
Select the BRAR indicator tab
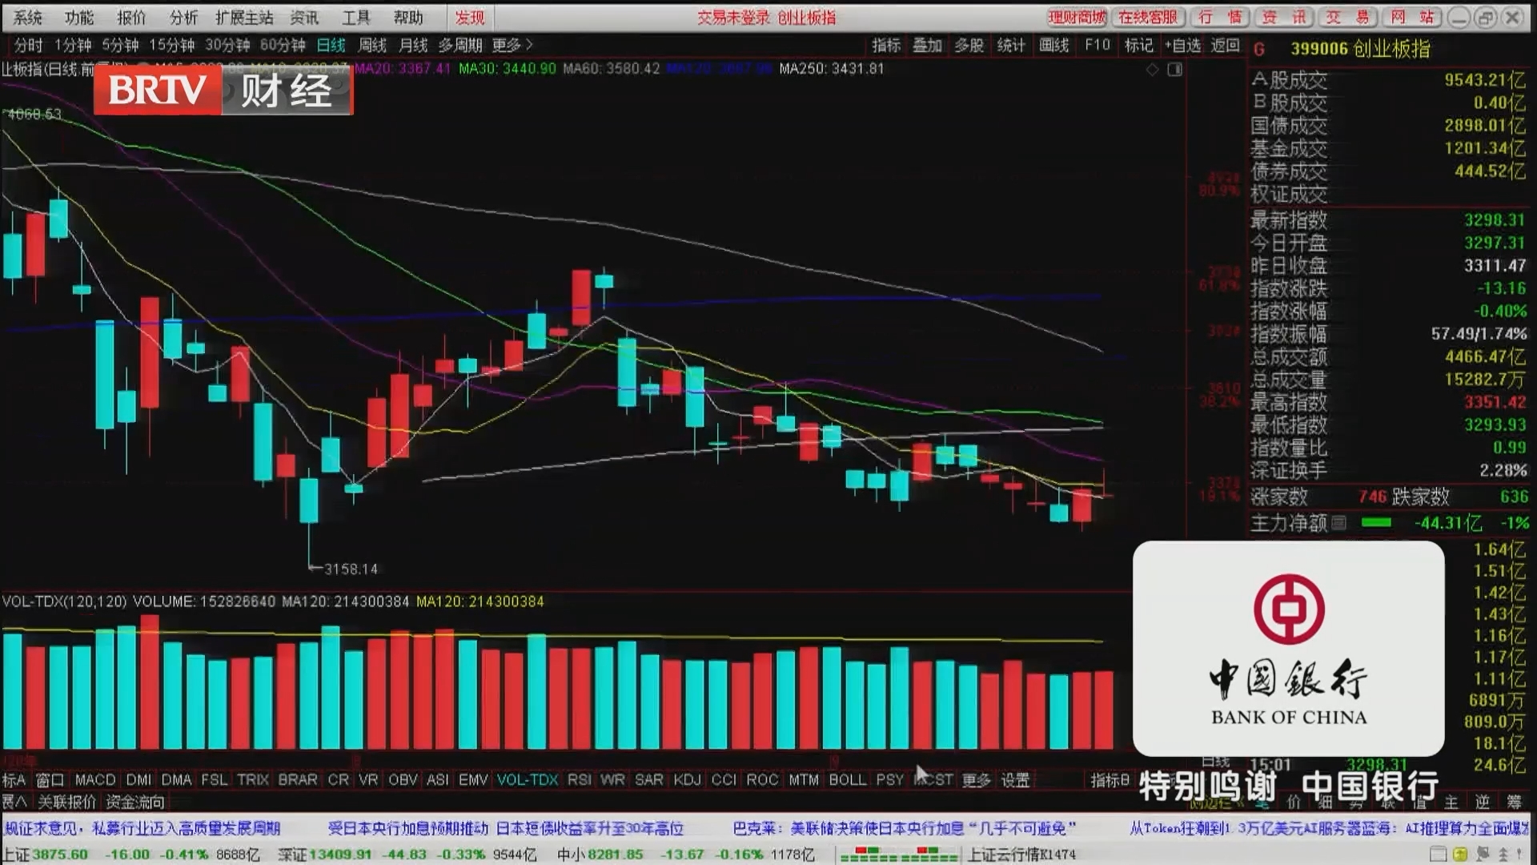coord(298,779)
